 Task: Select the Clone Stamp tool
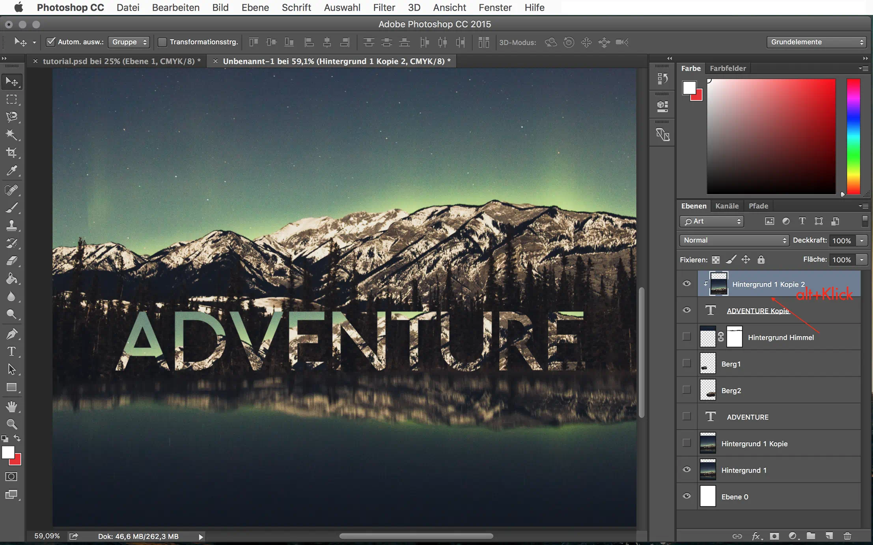[11, 225]
